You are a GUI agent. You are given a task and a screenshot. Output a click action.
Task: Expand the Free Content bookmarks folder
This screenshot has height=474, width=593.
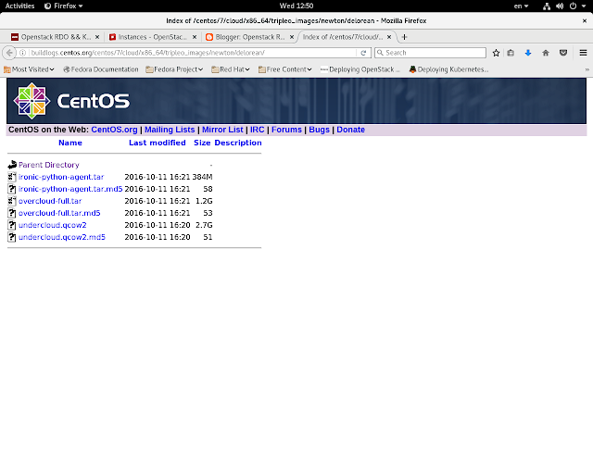[285, 69]
